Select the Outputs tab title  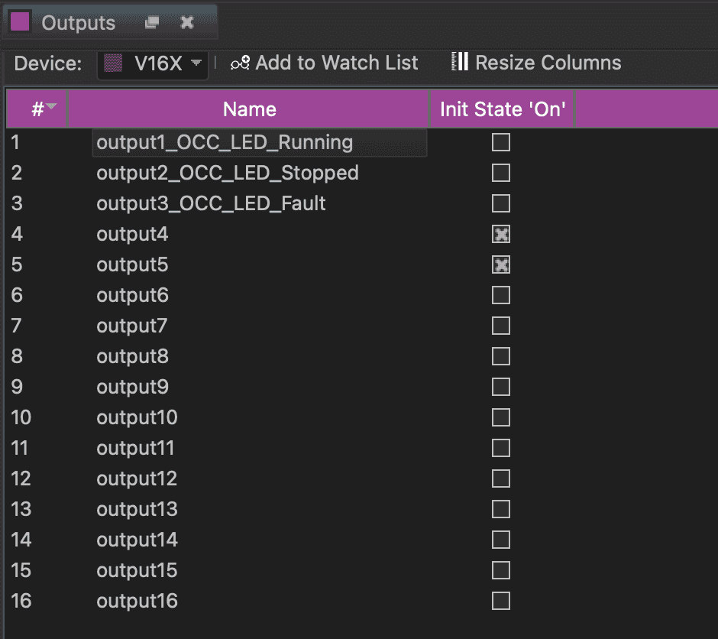pyautogui.click(x=78, y=23)
